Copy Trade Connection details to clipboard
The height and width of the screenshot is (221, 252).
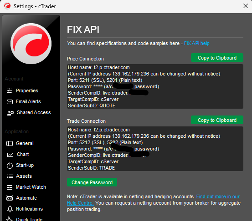(x=217, y=120)
